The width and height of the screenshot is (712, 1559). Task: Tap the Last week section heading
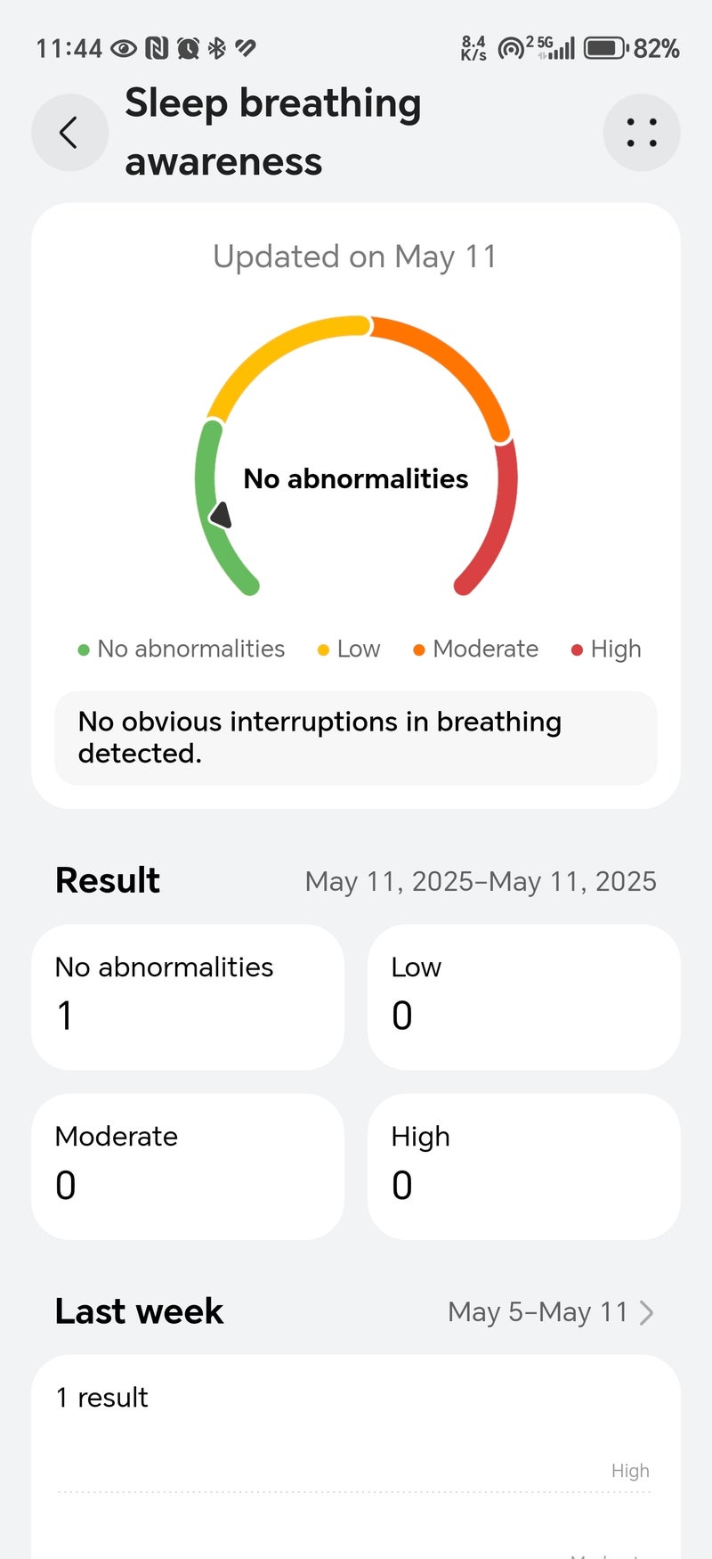click(140, 1311)
